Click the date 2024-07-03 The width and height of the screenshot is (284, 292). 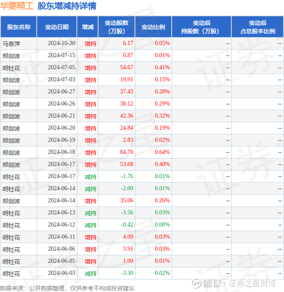click(61, 80)
